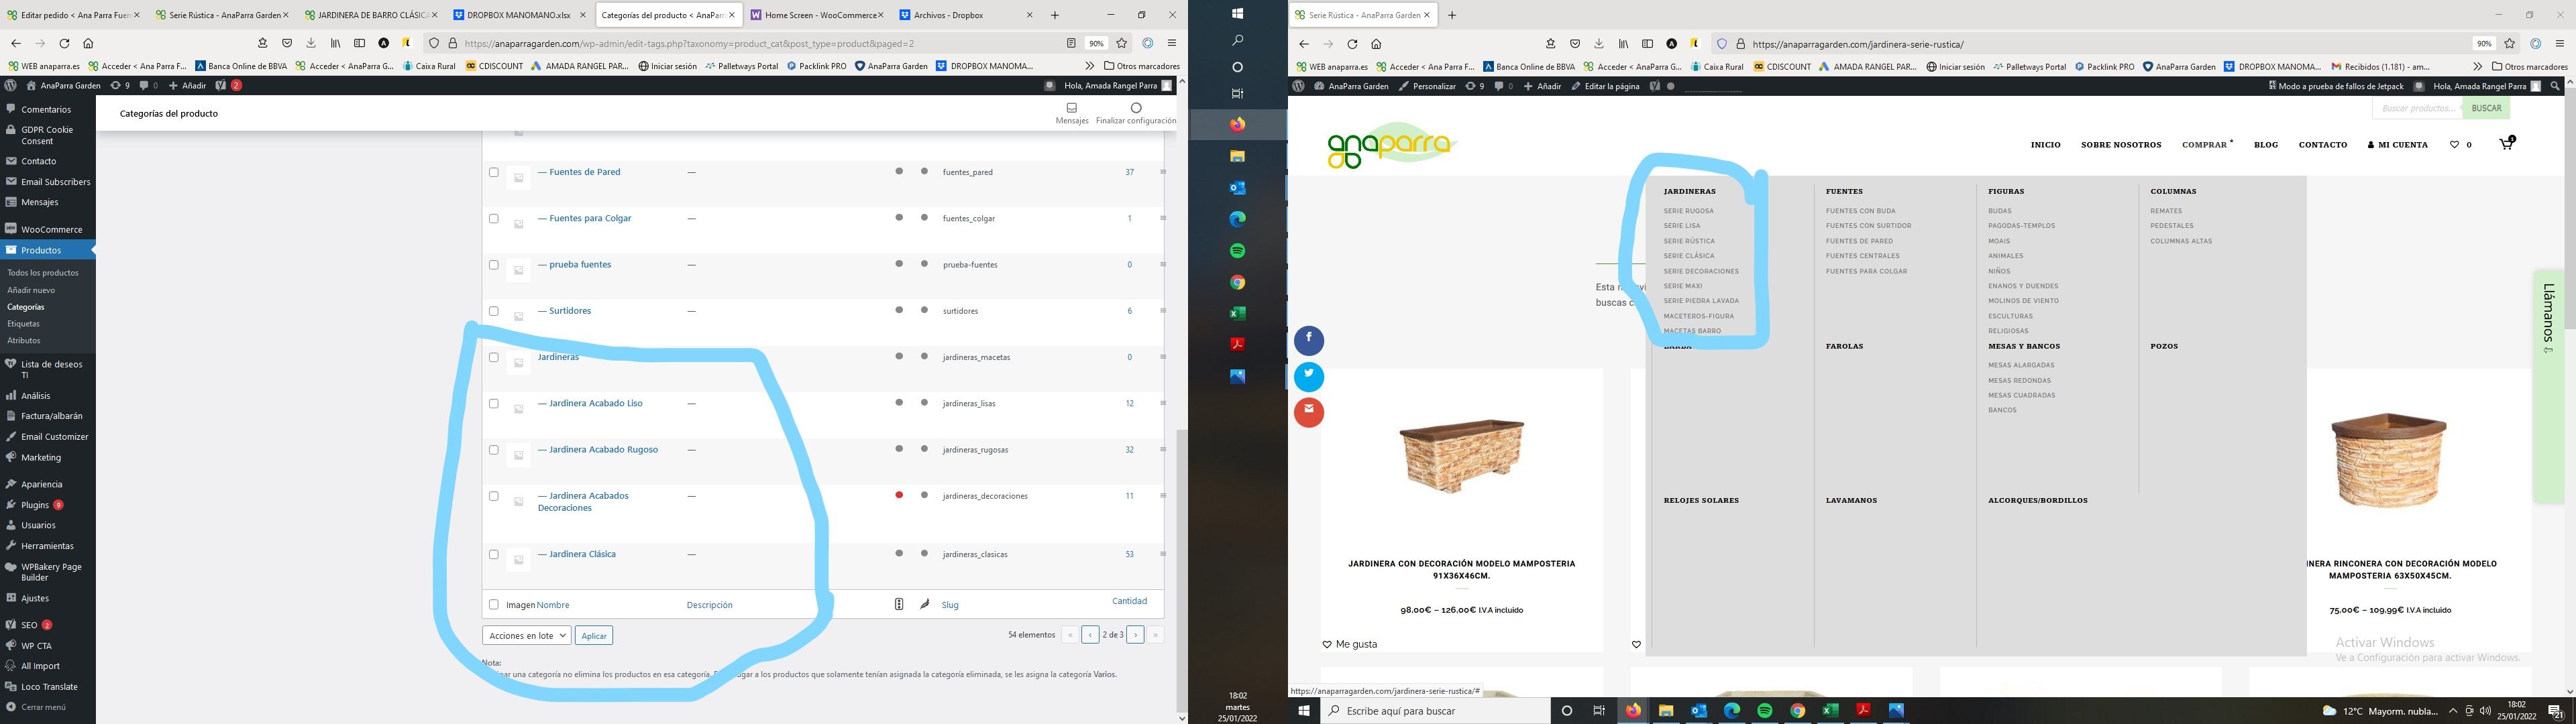Screen dimensions: 2576x724
Task: Go to next page arrow in pagination
Action: (x=1135, y=635)
